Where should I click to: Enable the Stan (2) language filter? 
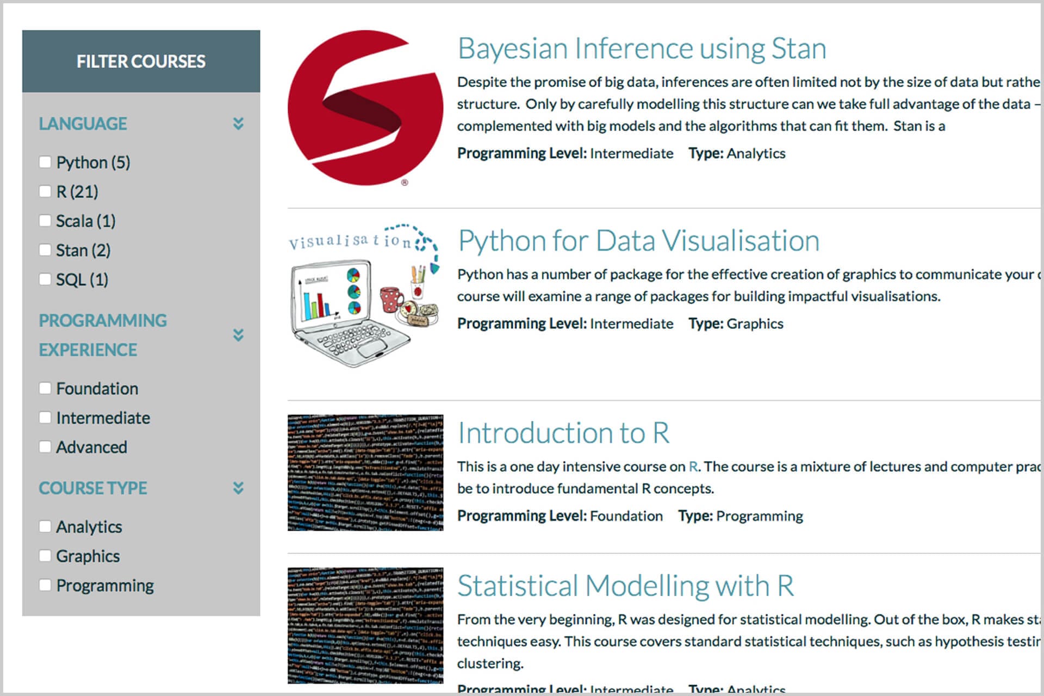(45, 250)
